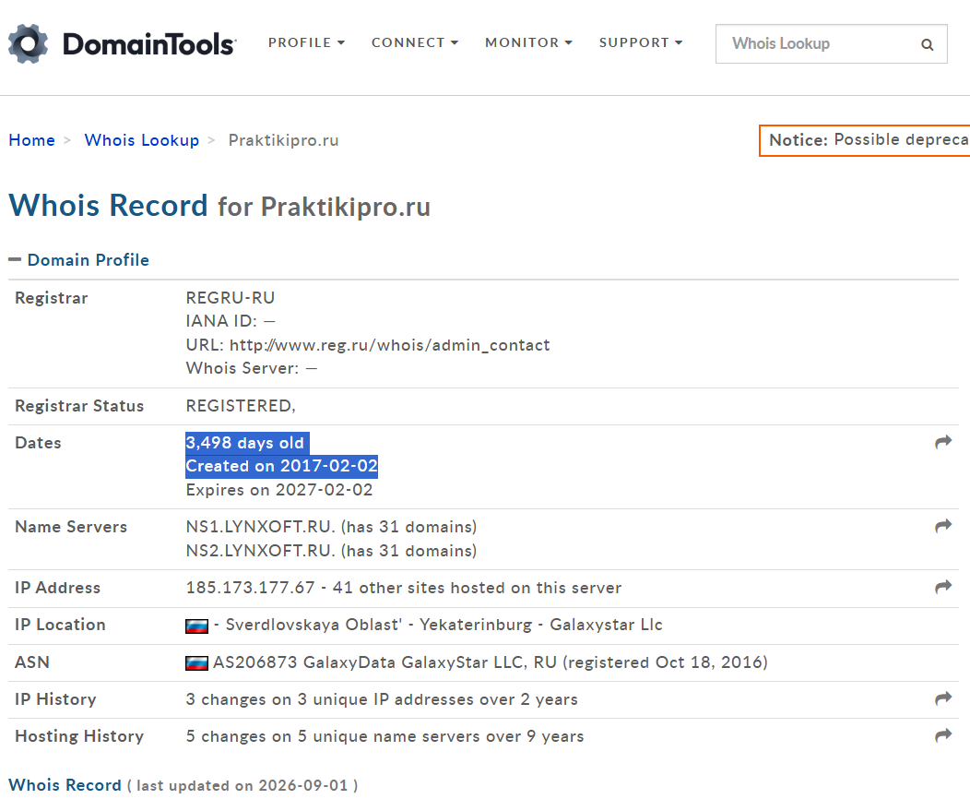Click the Whois Record section heading
The height and width of the screenshot is (799, 970).
[65, 785]
